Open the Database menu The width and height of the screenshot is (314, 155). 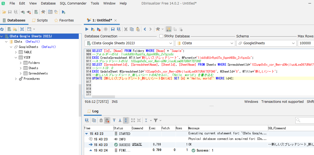pos(48,3)
